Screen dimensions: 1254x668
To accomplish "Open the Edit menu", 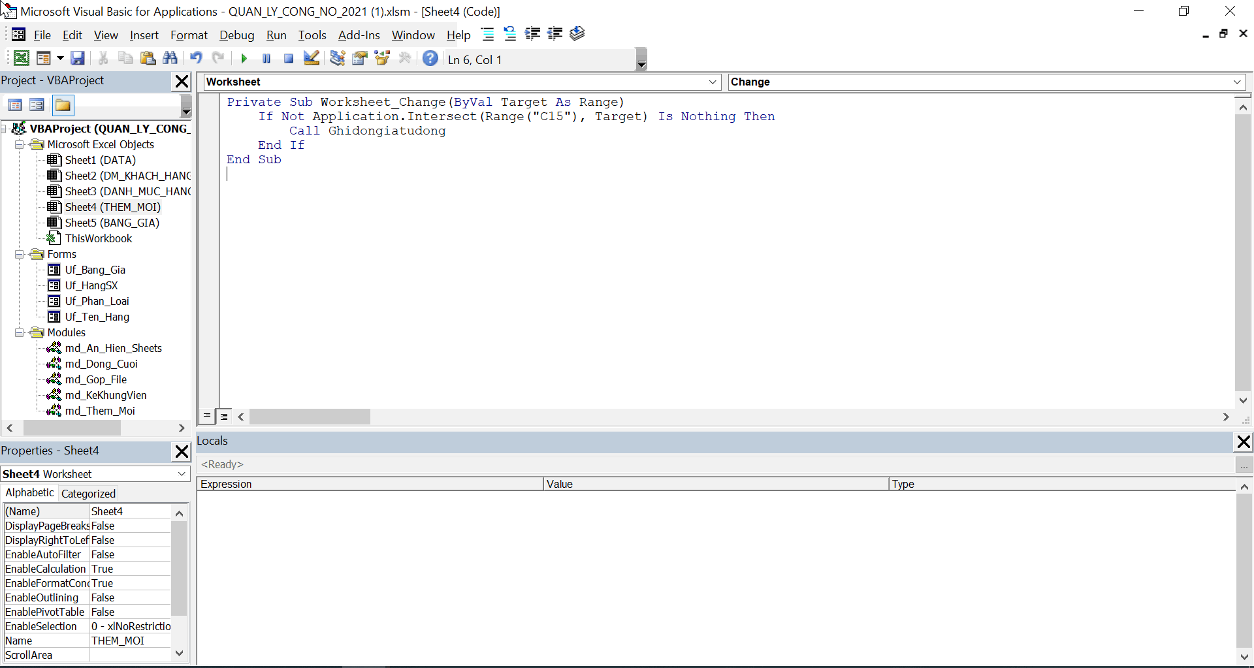I will pos(72,35).
